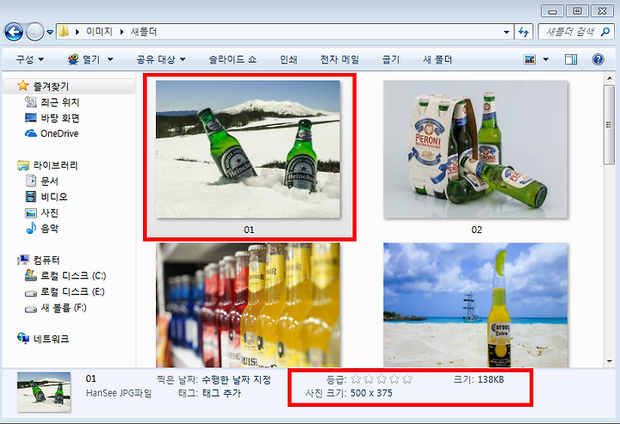Click the search magnifier icon

click(x=605, y=32)
